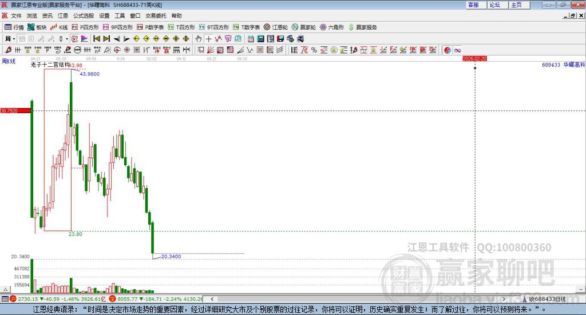Open the 江恩 menu
The image size is (586, 315).
63,15
